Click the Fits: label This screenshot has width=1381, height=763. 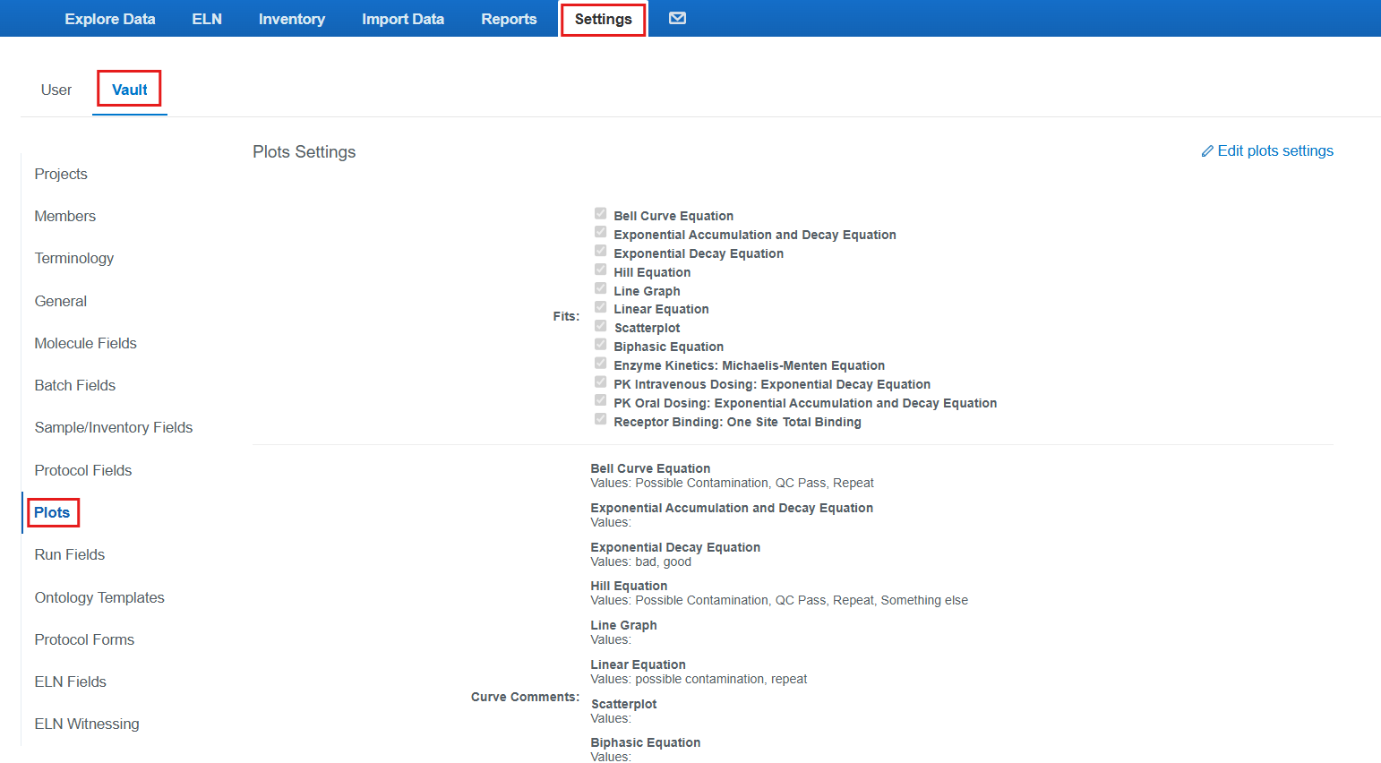(x=566, y=316)
